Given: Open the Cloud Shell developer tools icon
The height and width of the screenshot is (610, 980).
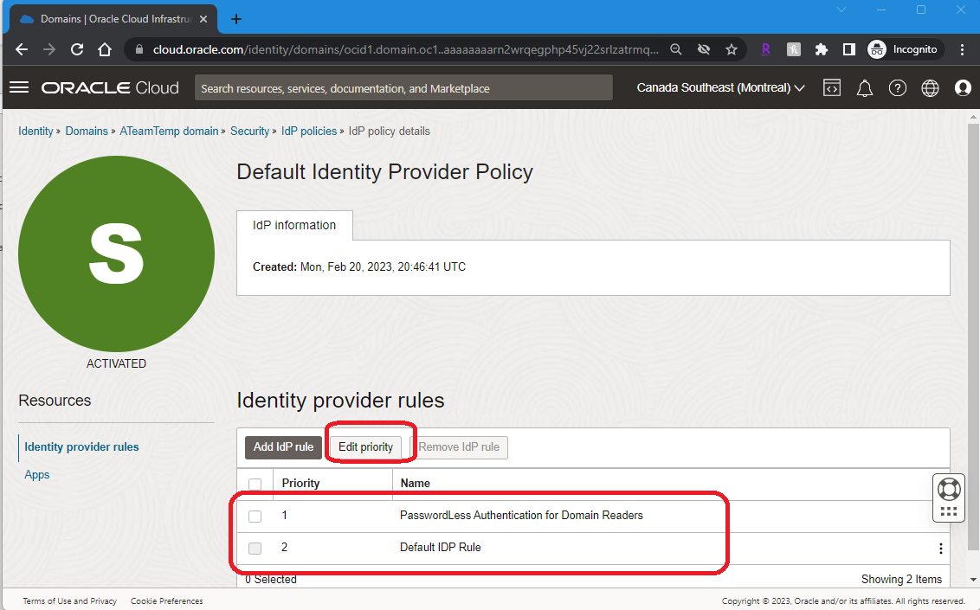Looking at the screenshot, I should point(832,87).
